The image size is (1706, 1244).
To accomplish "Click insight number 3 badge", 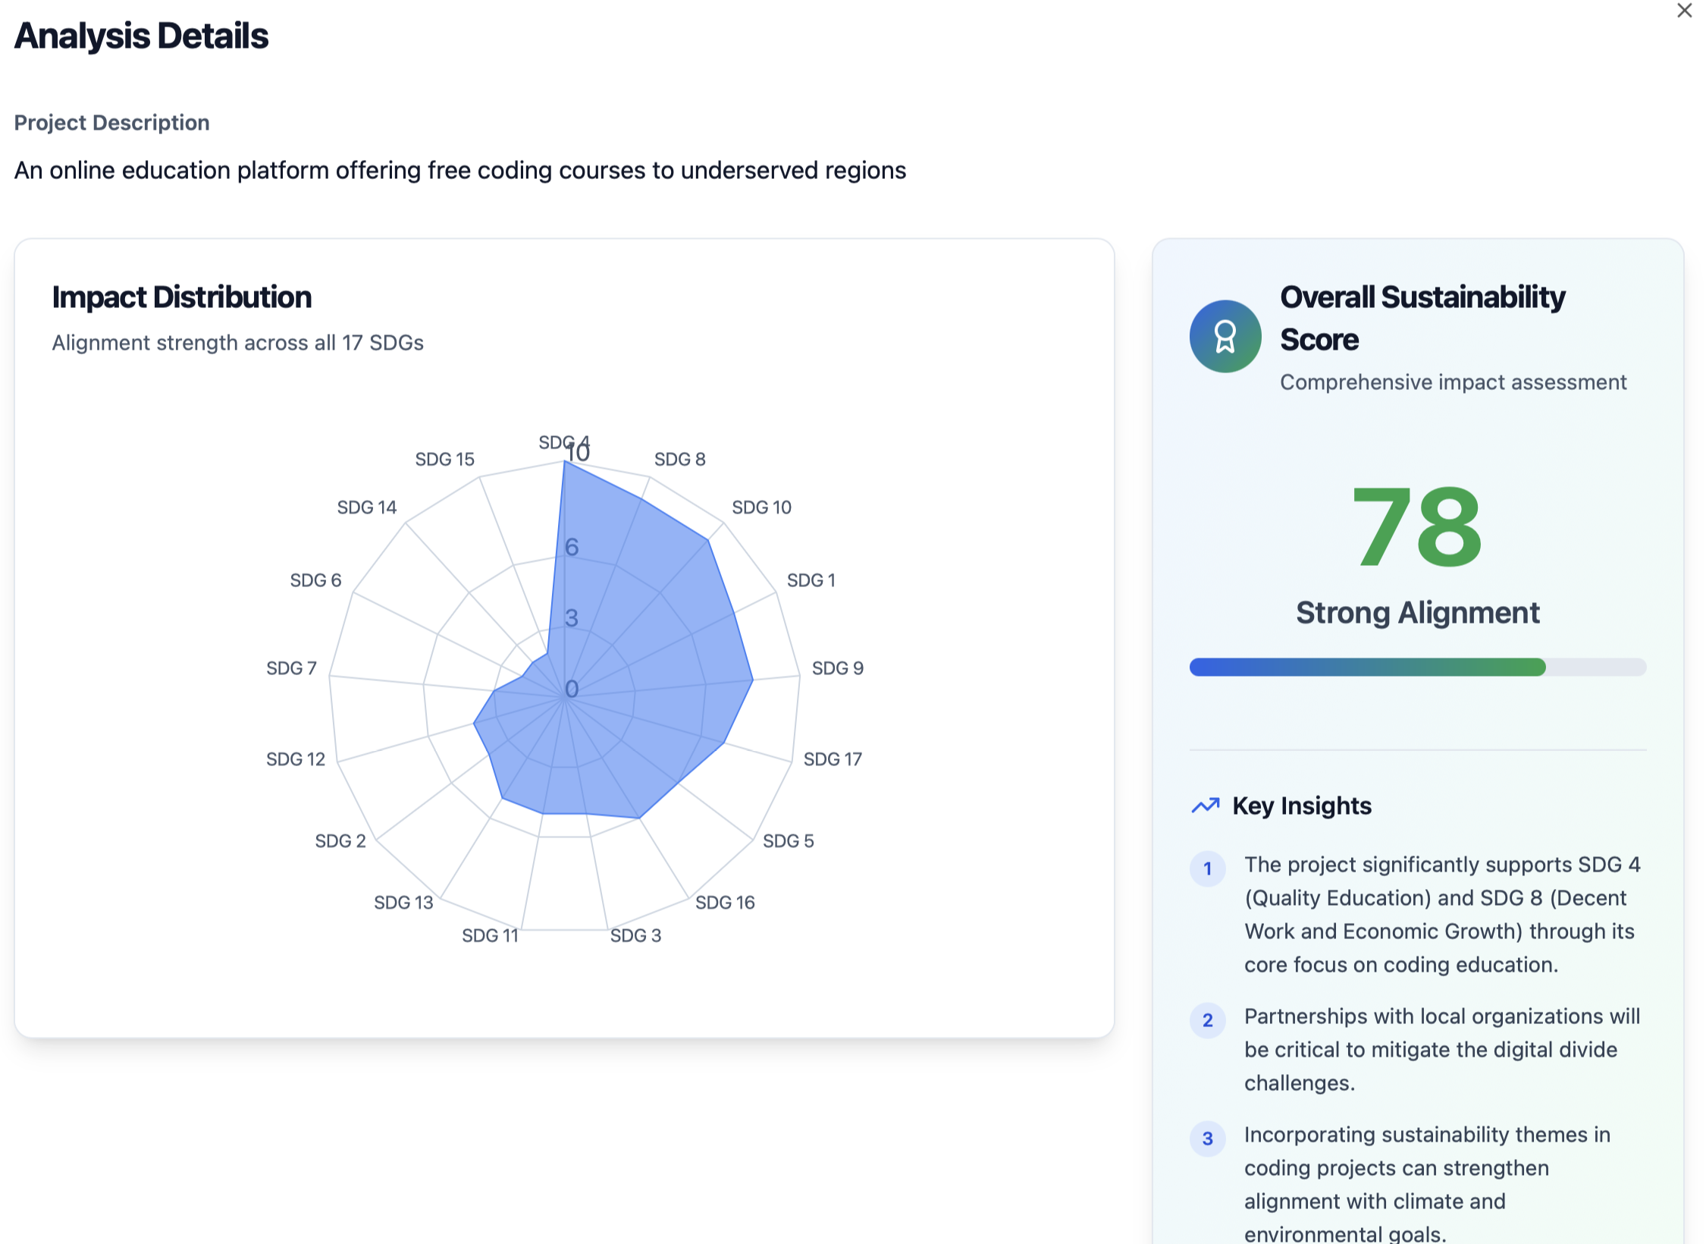I will click(1208, 1139).
